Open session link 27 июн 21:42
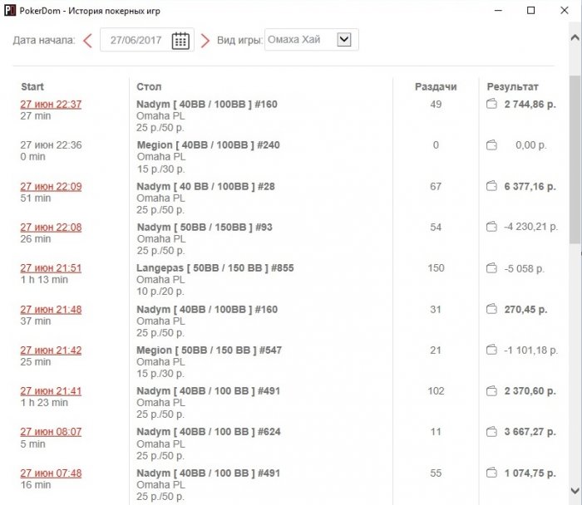Image resolution: width=582 pixels, height=505 pixels. pos(51,350)
